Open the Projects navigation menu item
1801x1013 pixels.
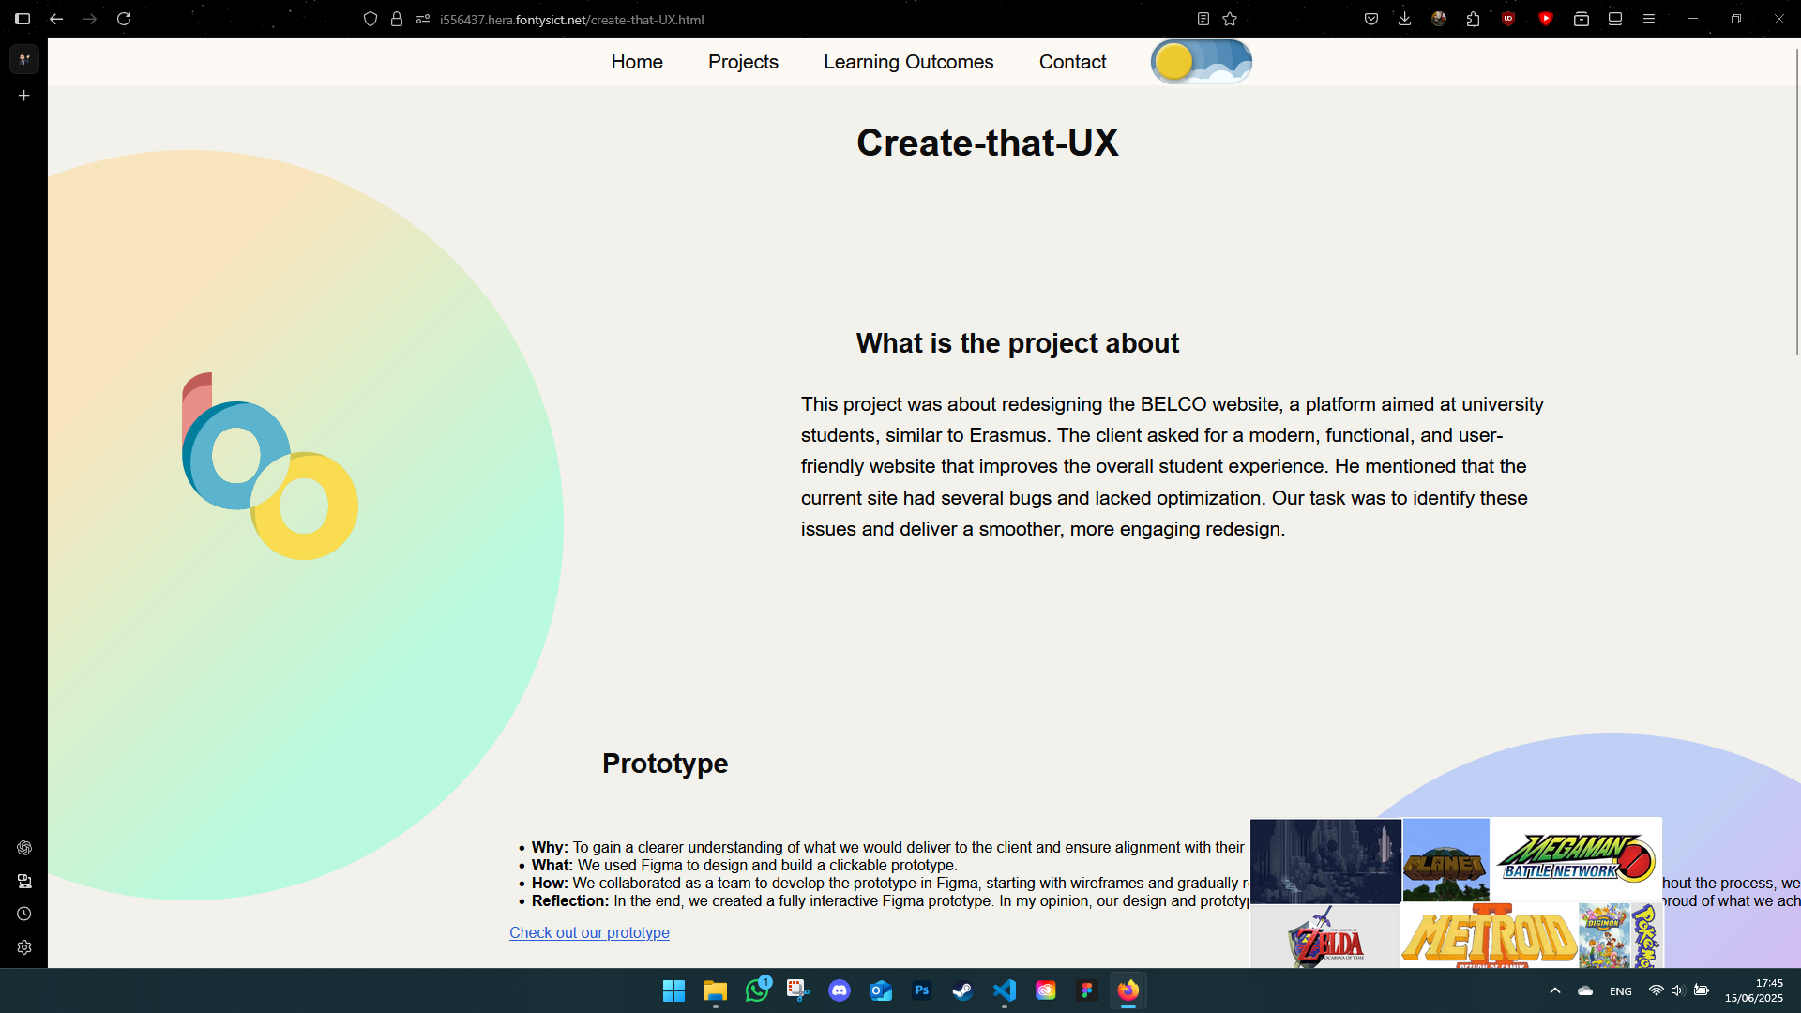point(743,62)
